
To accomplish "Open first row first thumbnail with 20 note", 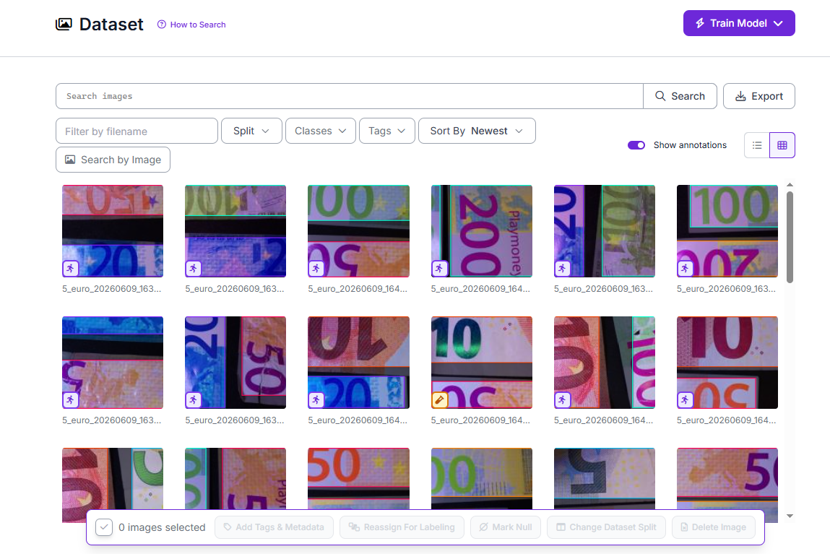I will pyautogui.click(x=113, y=230).
